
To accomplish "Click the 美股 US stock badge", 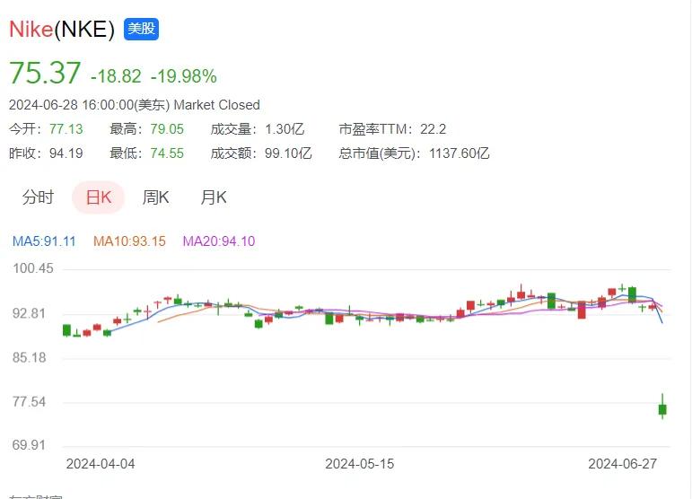I will (x=141, y=29).
